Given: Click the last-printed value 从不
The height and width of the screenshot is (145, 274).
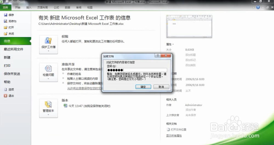Looking at the screenshot, I should [x=188, y=91].
